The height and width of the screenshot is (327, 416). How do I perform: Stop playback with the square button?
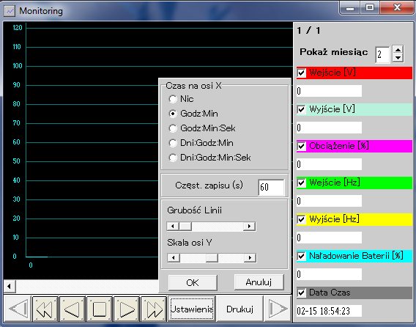(x=100, y=309)
